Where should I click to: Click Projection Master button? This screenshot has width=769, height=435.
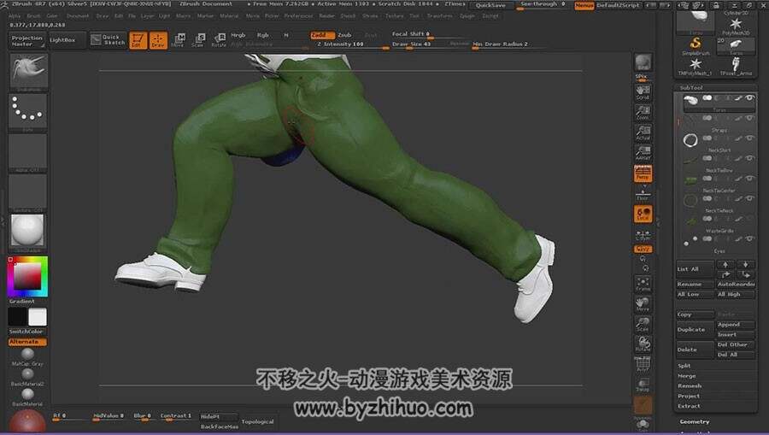point(27,41)
